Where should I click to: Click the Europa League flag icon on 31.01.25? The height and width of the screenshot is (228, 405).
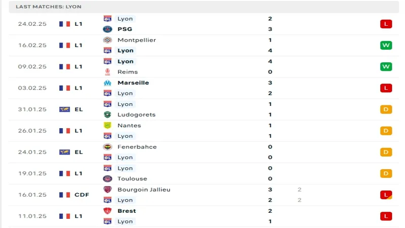(64, 109)
